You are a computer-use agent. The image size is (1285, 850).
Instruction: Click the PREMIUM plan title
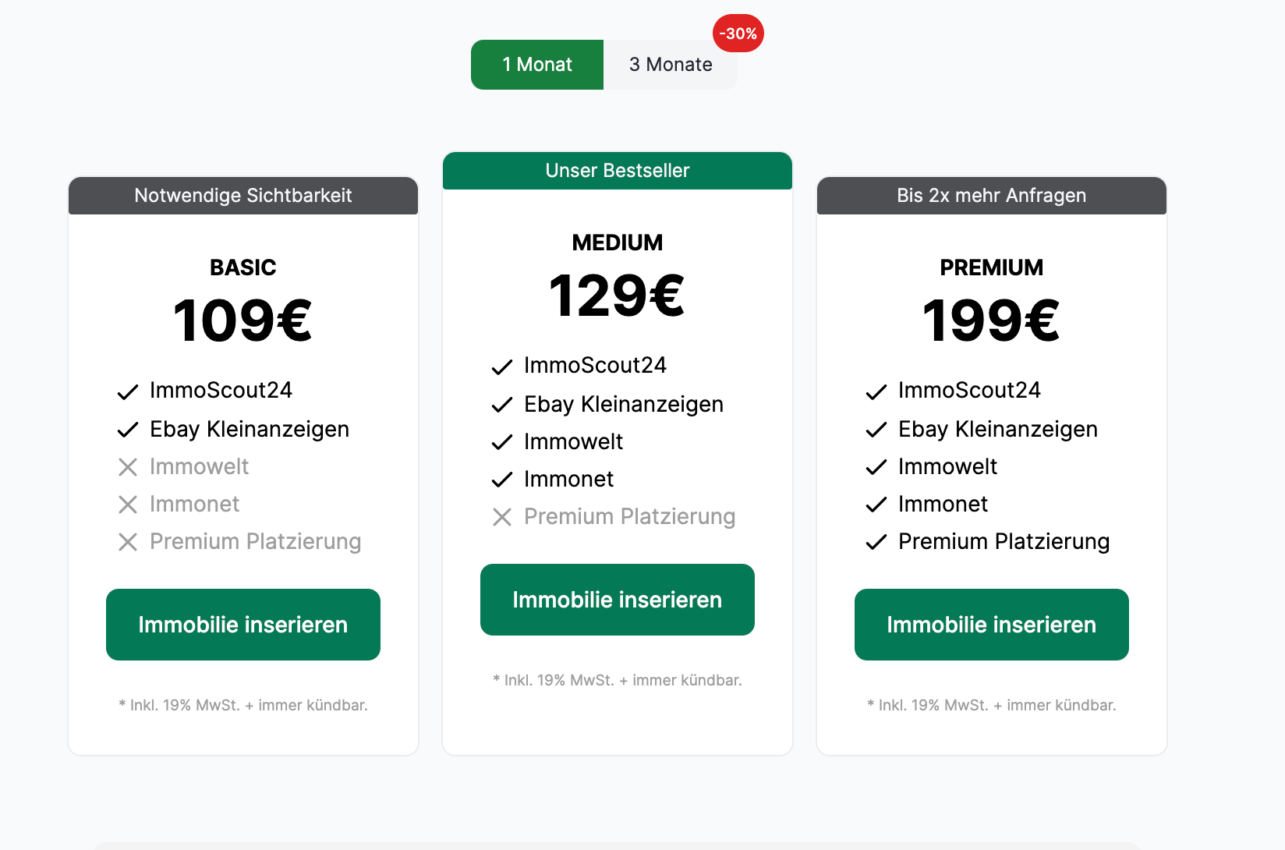992,267
